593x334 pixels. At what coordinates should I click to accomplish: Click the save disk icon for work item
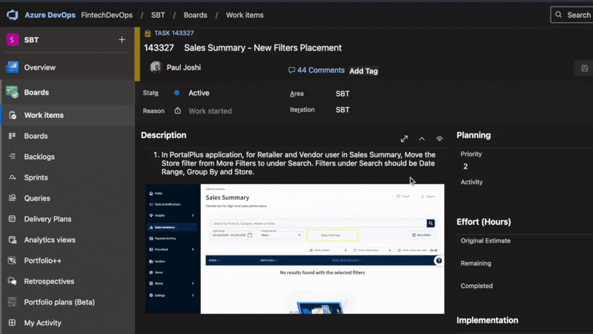585,68
